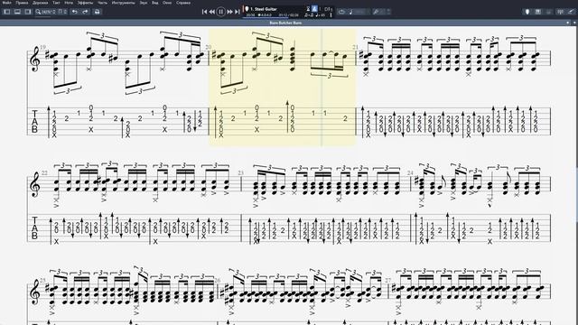Open the Правка menu
The image size is (578, 325).
pyautogui.click(x=22, y=3)
